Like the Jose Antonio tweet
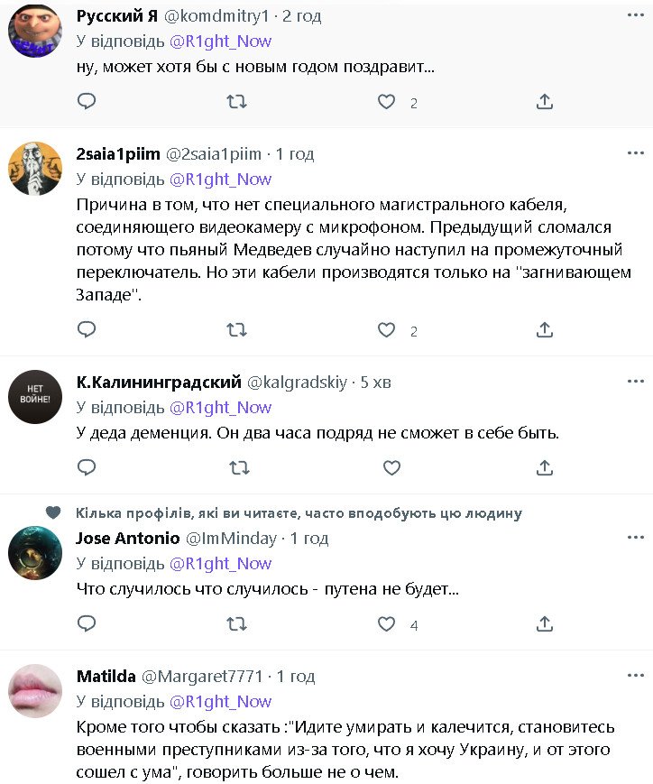Image resolution: width=653 pixels, height=784 pixels. [x=387, y=623]
